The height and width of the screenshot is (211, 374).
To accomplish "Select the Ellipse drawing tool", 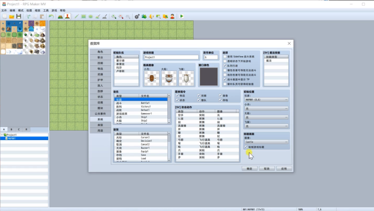I will pos(91,16).
